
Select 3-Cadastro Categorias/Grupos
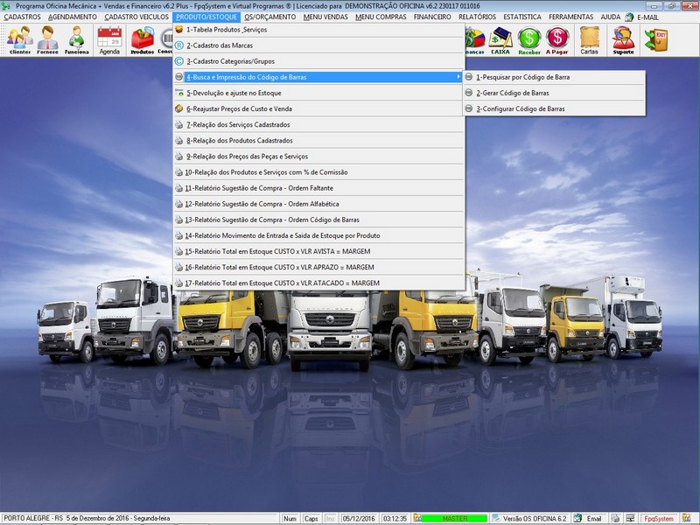coord(318,61)
